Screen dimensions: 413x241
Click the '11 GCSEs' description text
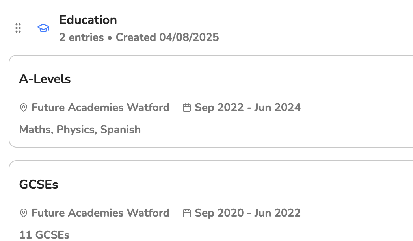[45, 235]
